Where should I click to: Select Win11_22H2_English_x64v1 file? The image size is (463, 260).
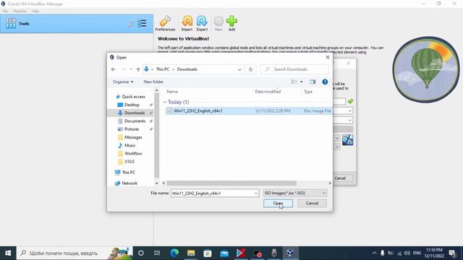(x=249, y=110)
